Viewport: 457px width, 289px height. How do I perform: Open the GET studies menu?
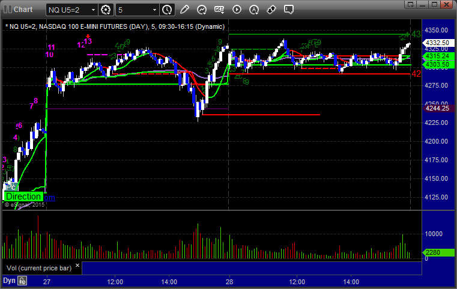coord(219,10)
